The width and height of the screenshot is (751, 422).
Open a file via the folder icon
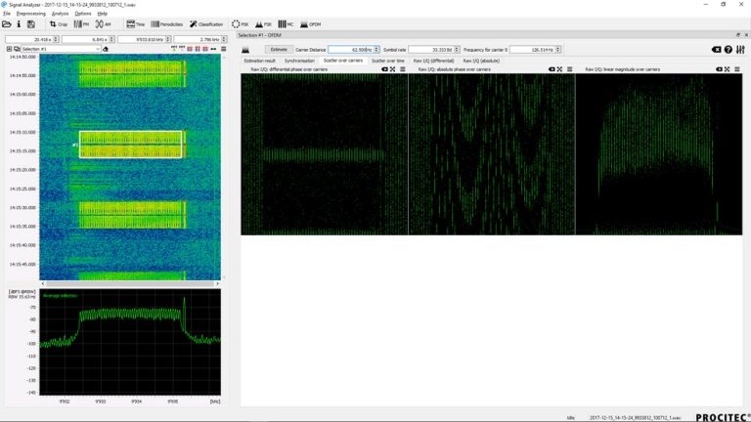click(7, 23)
